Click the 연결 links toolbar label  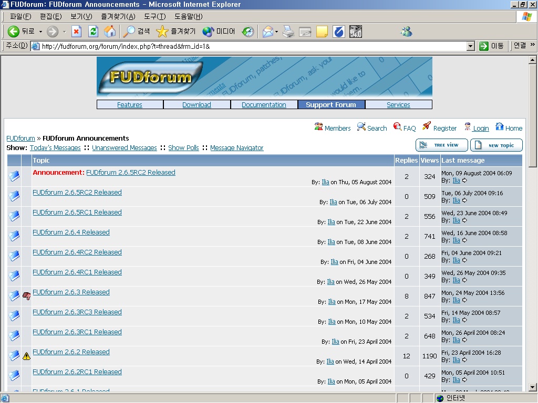click(x=520, y=45)
